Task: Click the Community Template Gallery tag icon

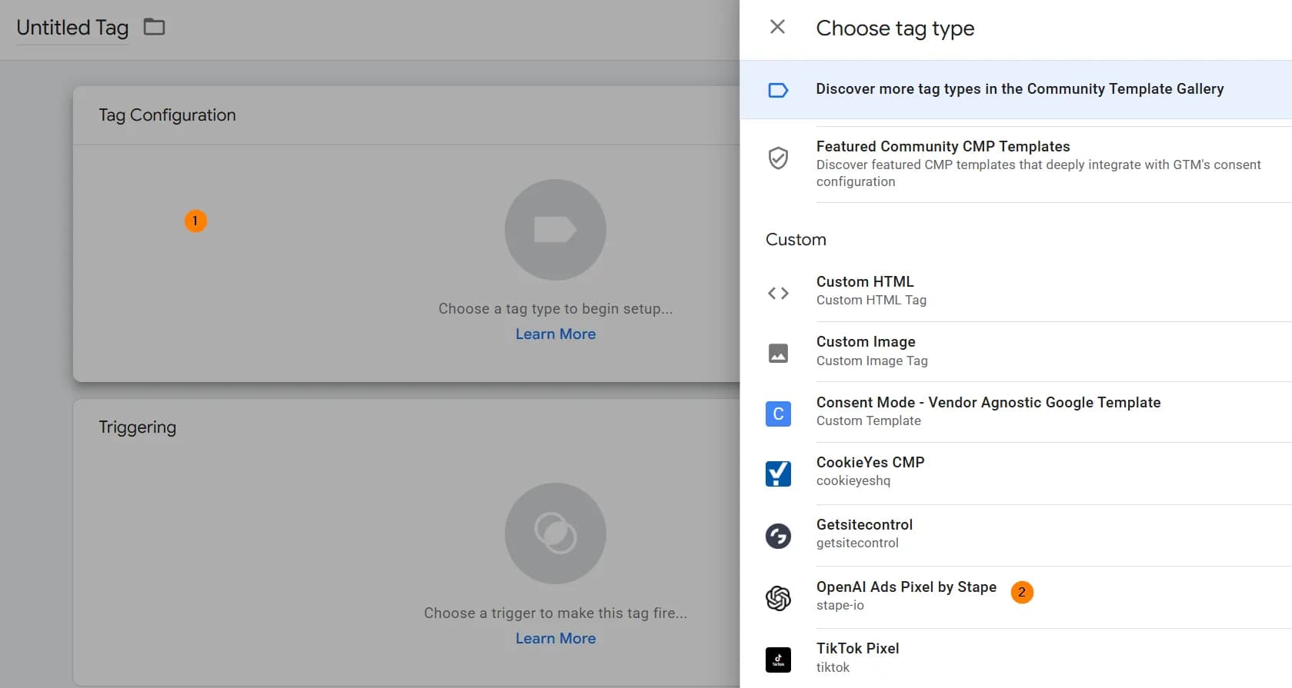Action: coord(778,90)
